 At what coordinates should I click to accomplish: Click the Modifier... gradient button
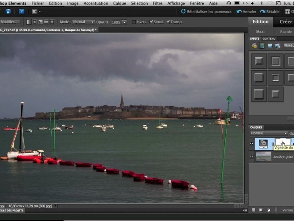[10, 22]
